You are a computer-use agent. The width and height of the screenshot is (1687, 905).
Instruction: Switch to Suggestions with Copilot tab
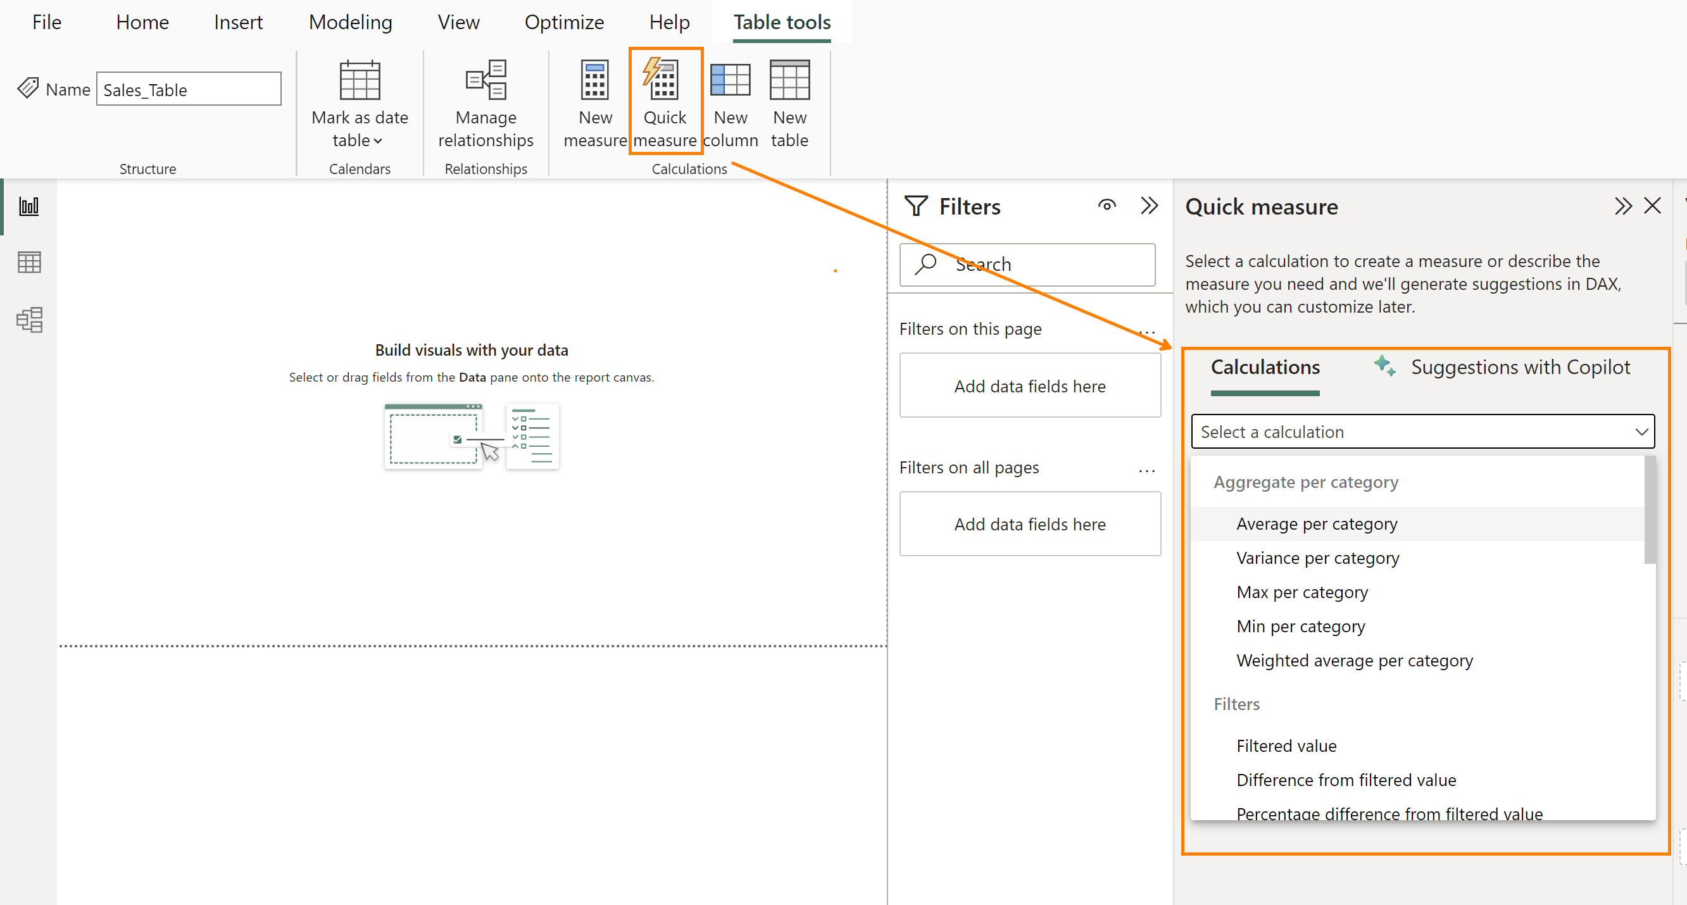pos(1520,366)
